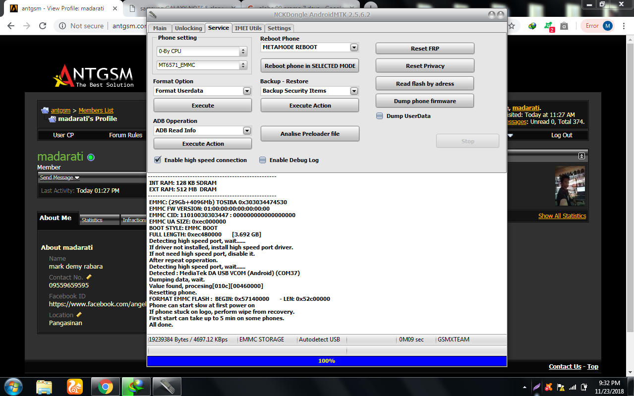
Task: Open Action Center flag in tray
Action: pos(561,387)
